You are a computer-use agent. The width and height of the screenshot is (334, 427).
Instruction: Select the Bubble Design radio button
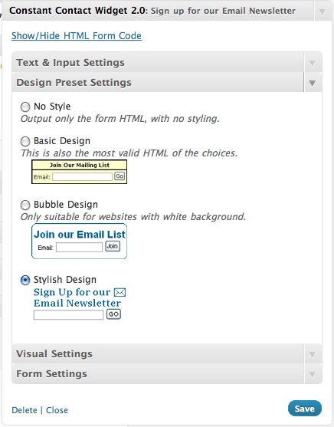[x=25, y=205]
